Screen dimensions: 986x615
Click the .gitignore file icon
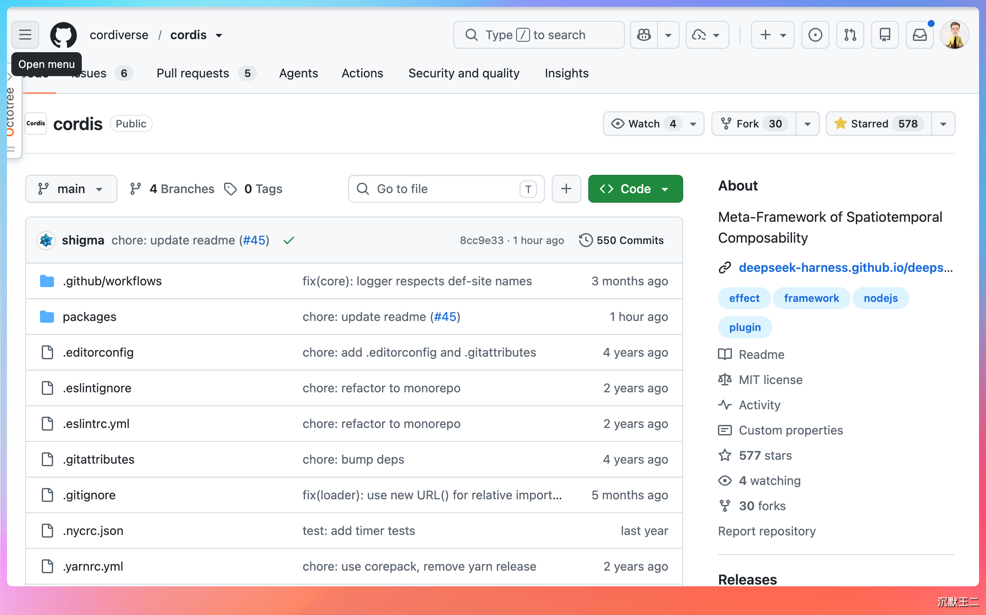[x=47, y=495]
